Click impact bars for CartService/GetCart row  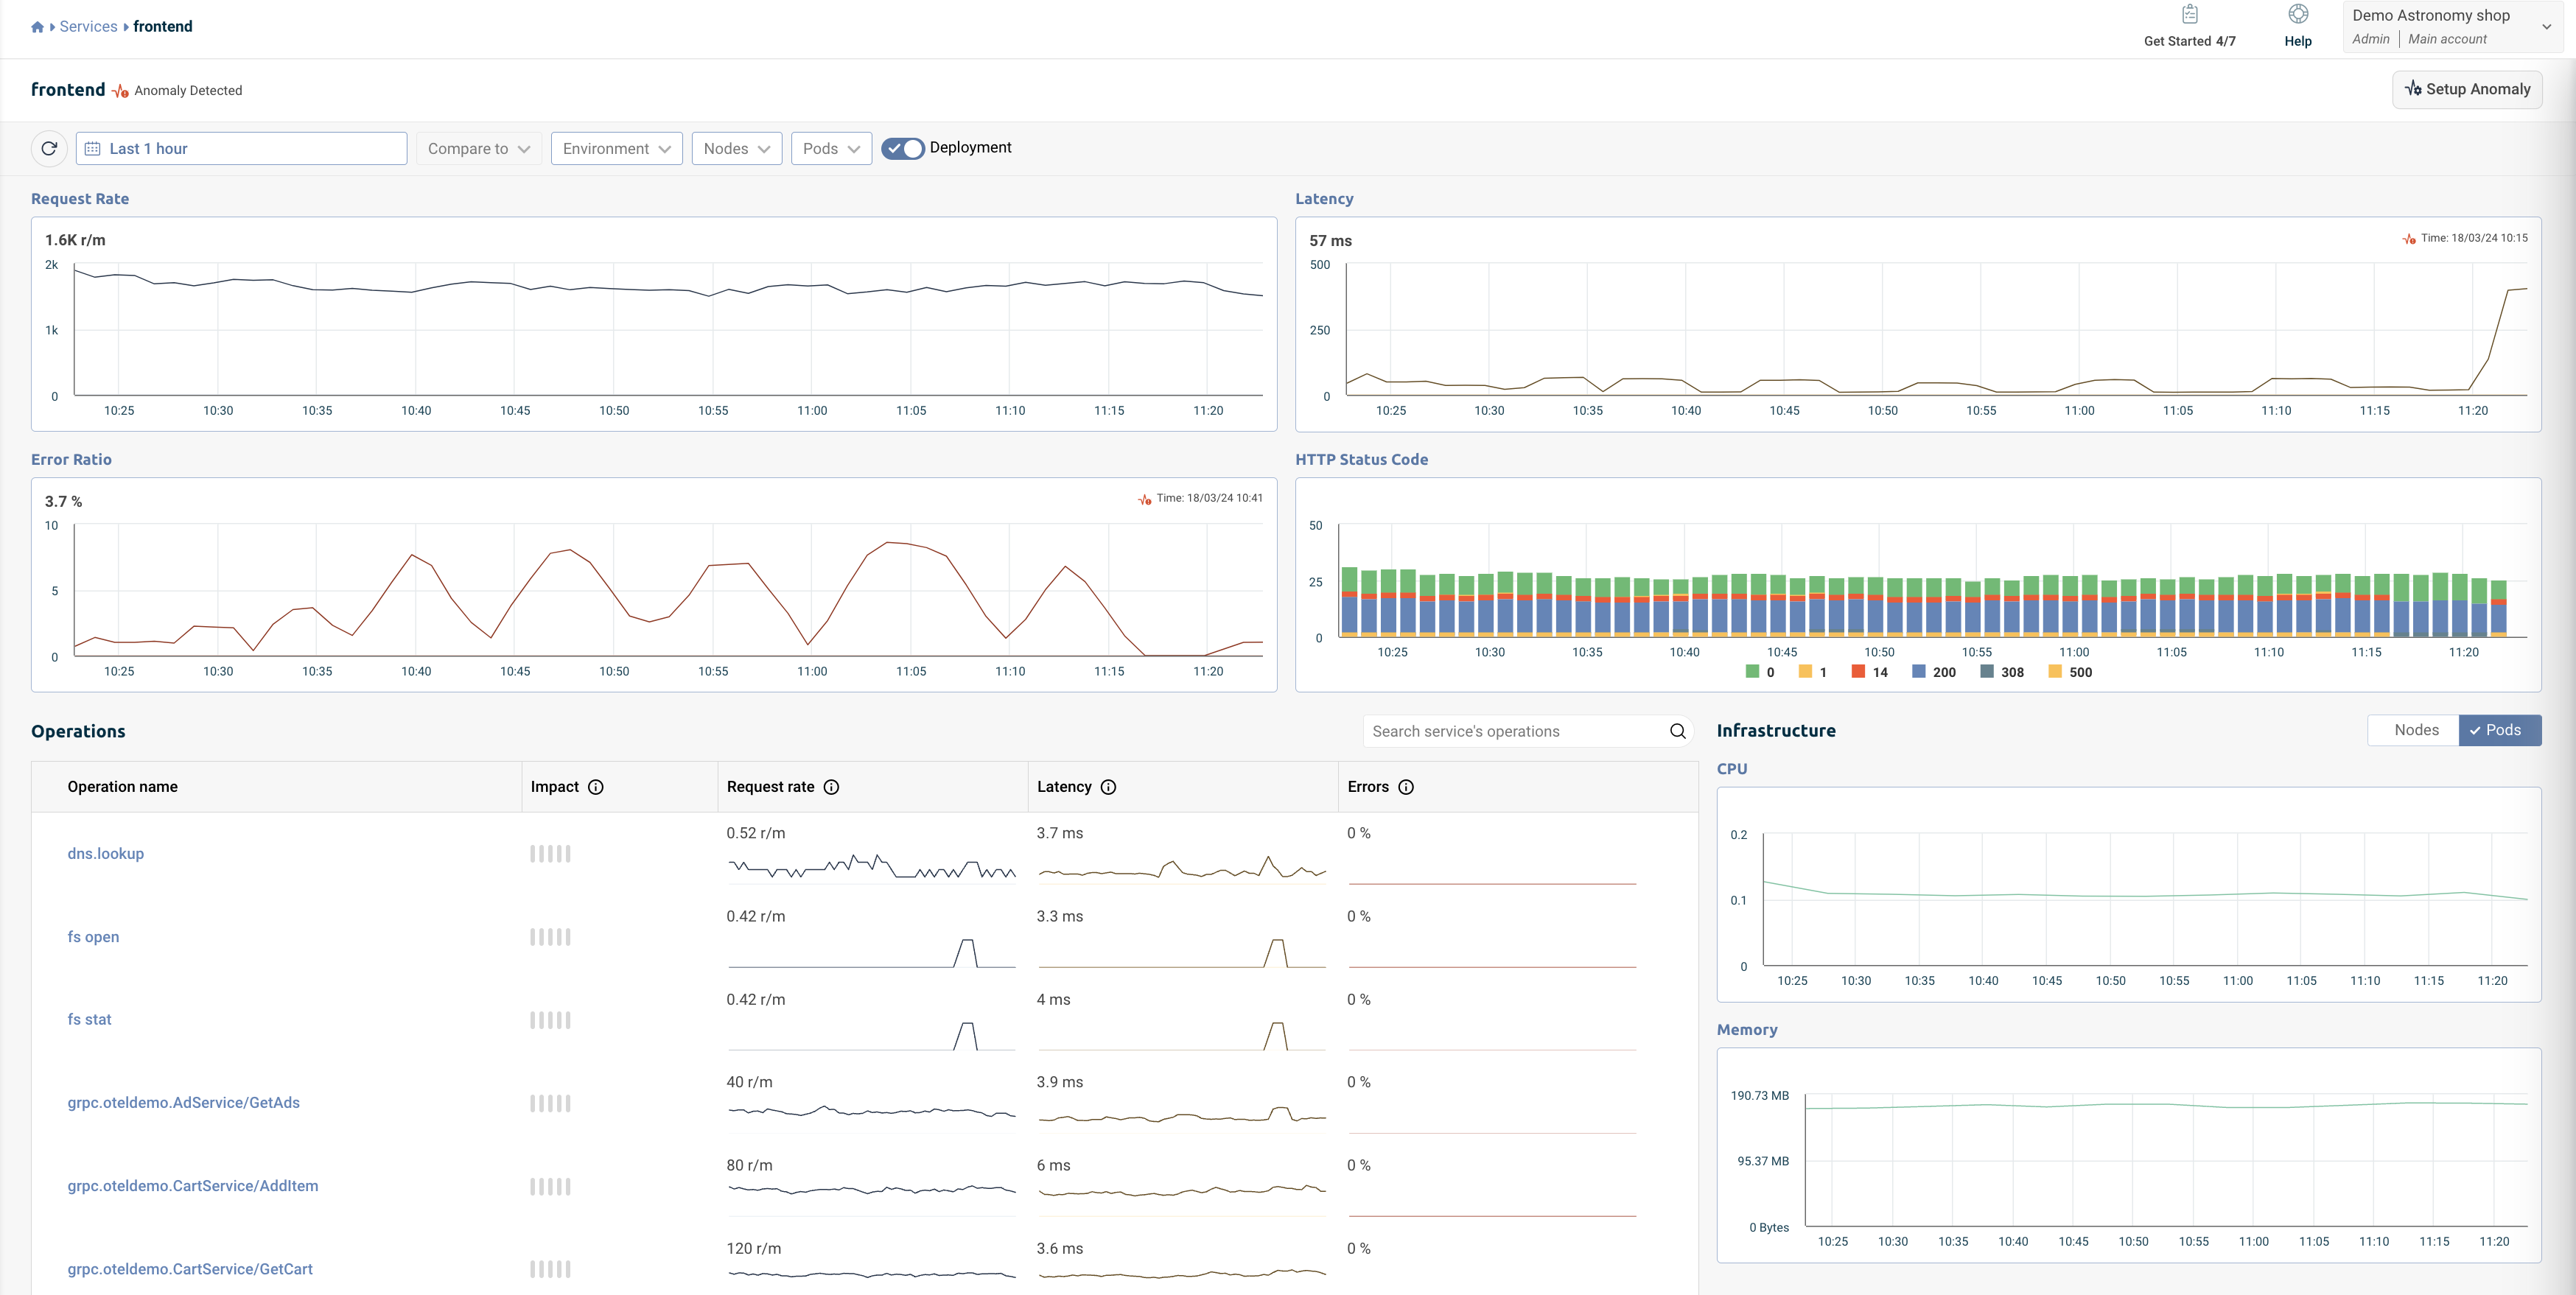click(550, 1269)
